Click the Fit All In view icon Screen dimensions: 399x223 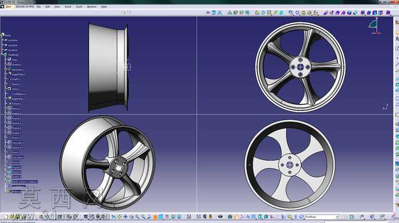click(x=119, y=217)
